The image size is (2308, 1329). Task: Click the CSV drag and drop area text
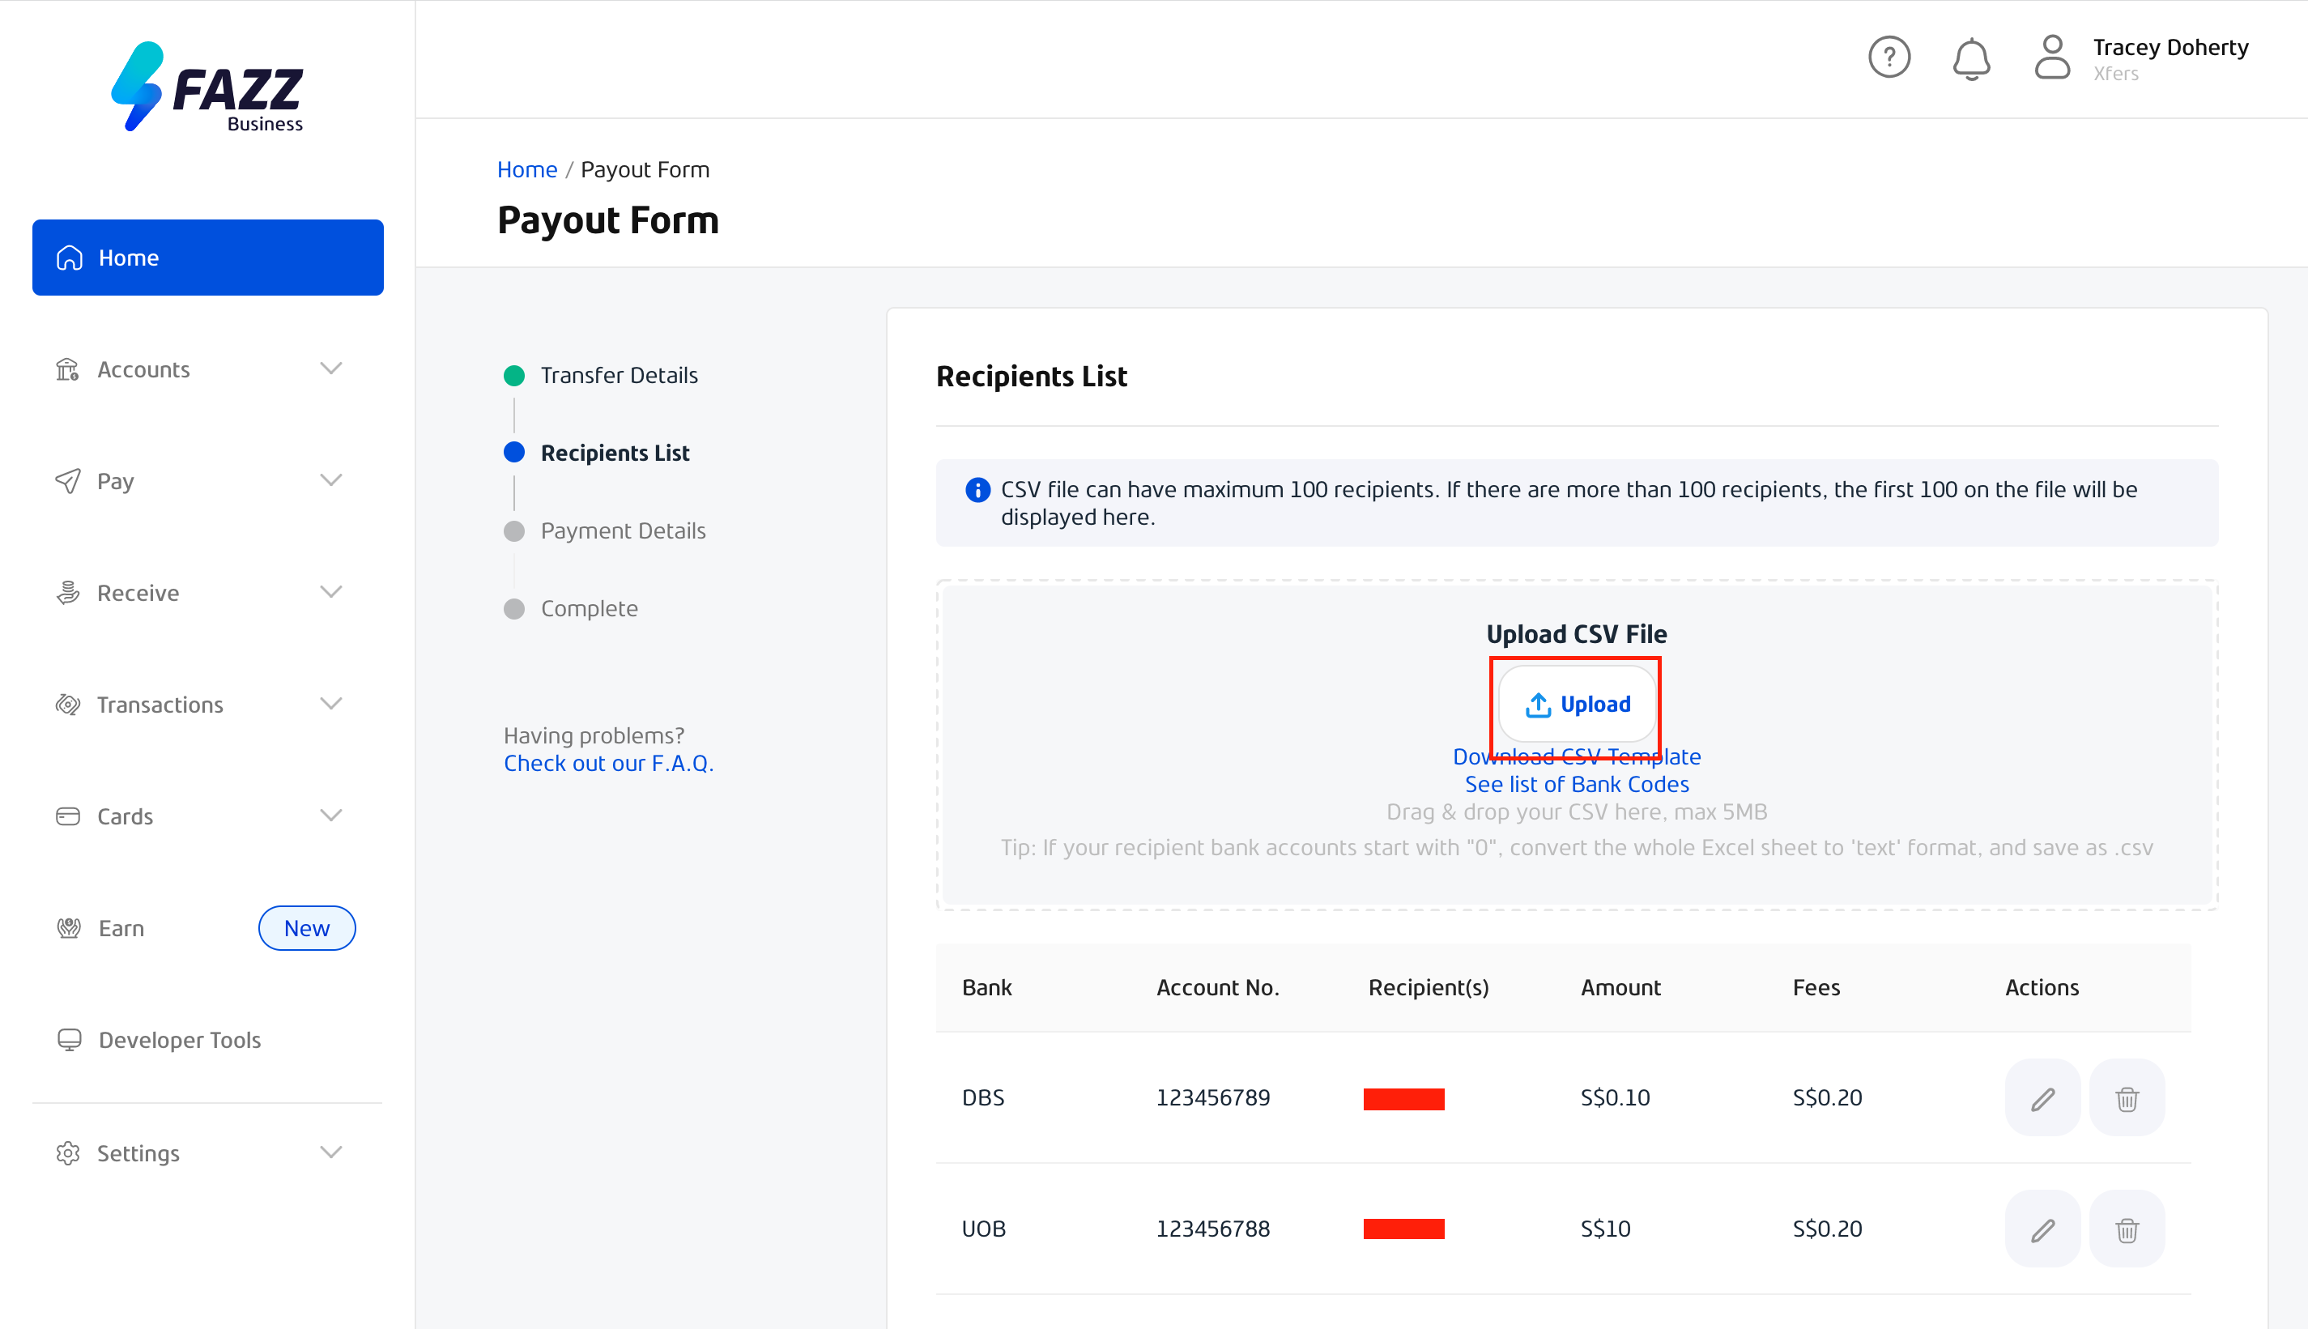pos(1576,811)
